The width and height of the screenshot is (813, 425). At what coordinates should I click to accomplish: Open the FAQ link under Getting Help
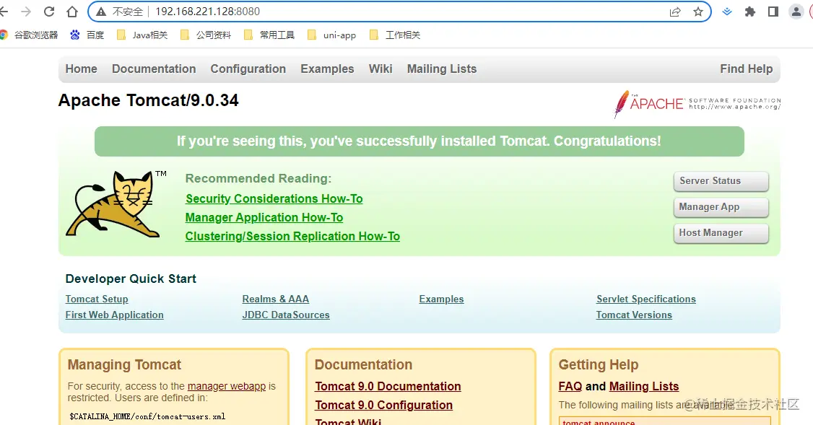pos(570,386)
